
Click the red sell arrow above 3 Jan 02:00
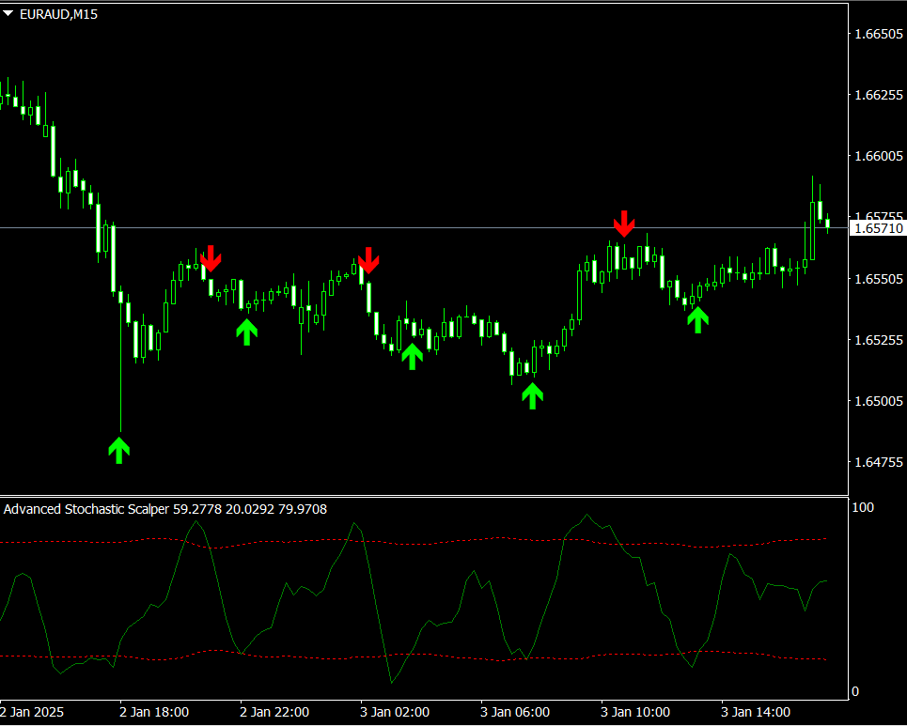(x=368, y=259)
